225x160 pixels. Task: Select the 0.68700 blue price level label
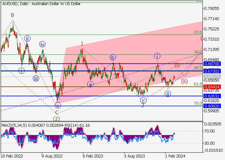point(212,64)
